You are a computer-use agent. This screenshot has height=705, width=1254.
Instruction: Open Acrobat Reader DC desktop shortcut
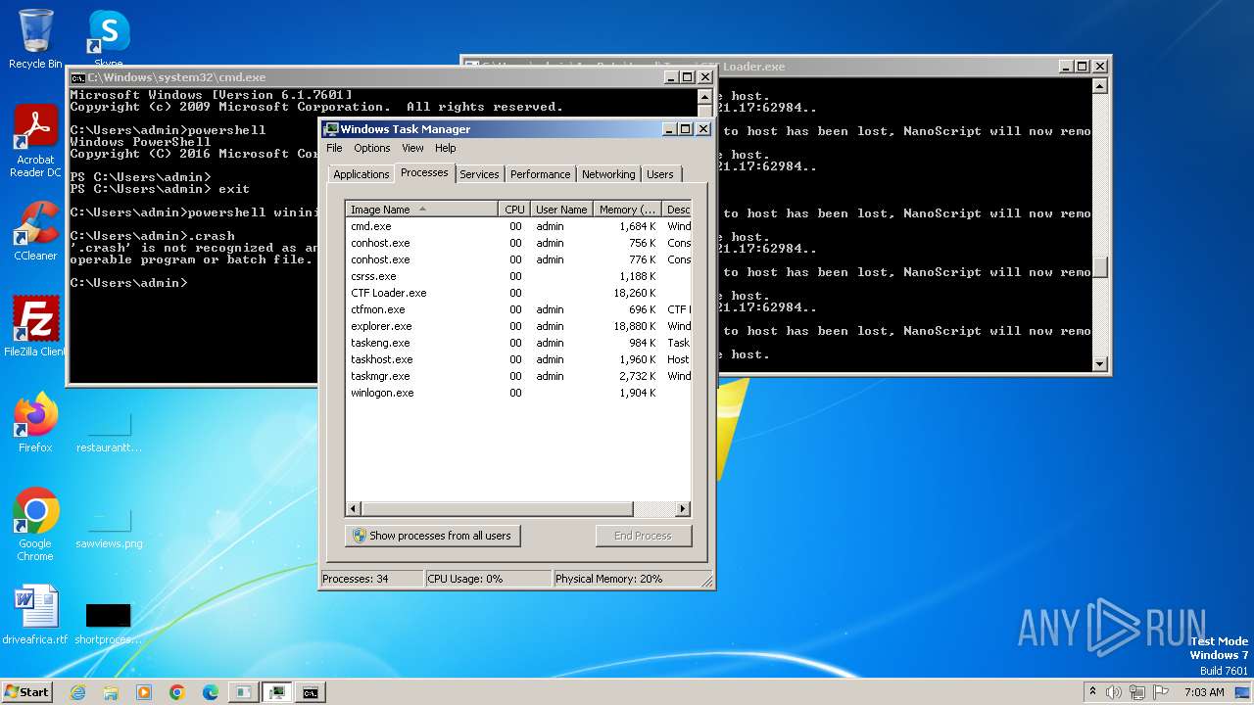[x=35, y=140]
